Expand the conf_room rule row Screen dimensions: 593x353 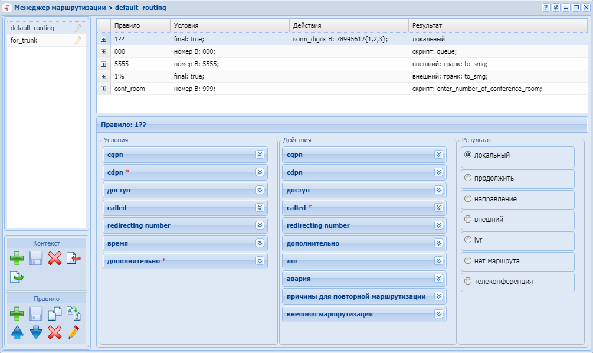[x=104, y=89]
